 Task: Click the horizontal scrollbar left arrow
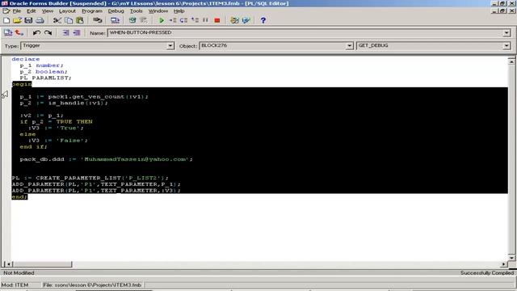9,264
